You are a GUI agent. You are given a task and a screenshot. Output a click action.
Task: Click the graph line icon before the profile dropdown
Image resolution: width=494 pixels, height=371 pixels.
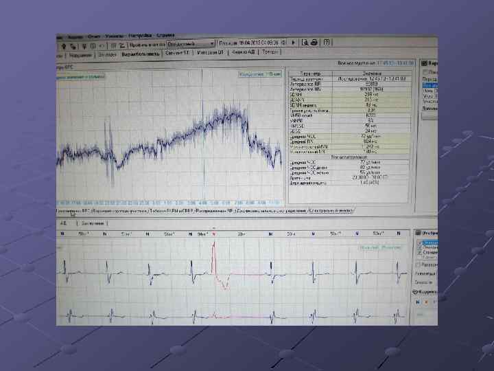click(122, 46)
